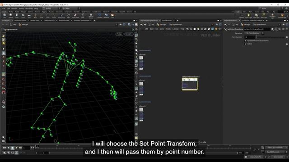Click the playbar frame range slider

[x=143, y=153]
